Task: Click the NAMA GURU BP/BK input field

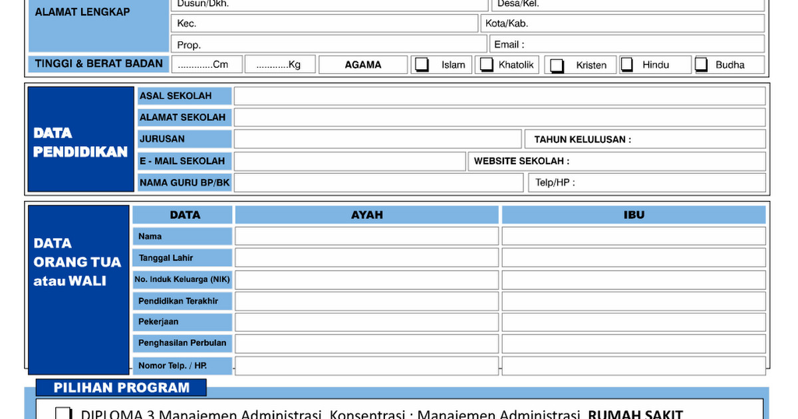Action: 378,182
